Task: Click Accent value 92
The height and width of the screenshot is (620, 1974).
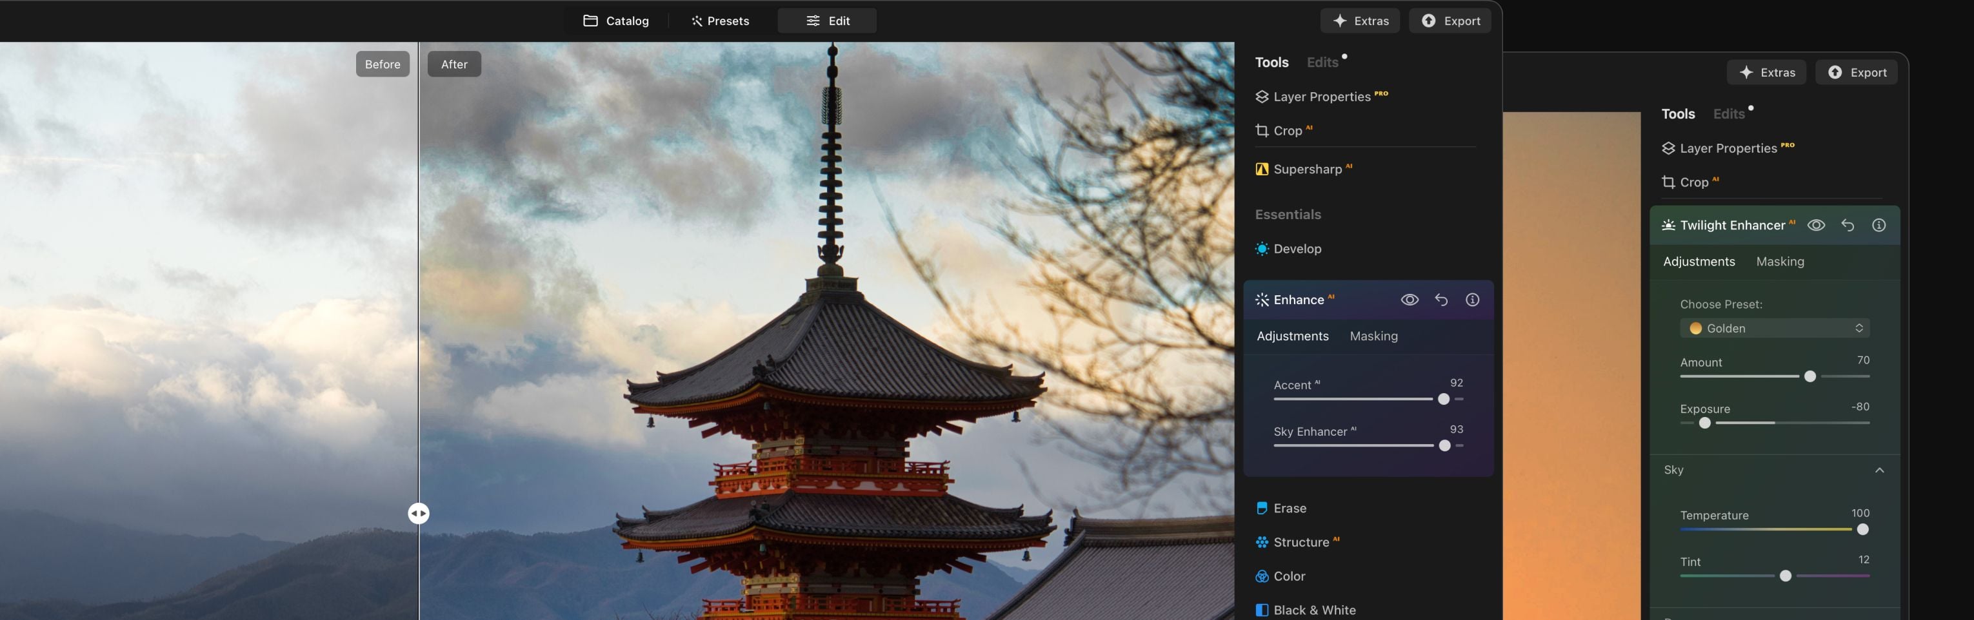Action: (x=1456, y=383)
